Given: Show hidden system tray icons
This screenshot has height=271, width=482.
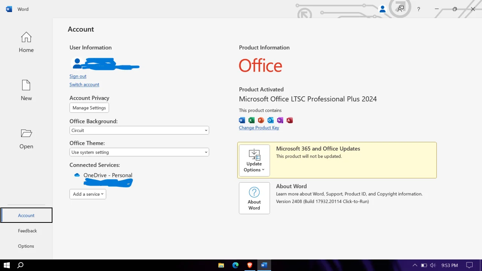Looking at the screenshot, I should [x=415, y=265].
